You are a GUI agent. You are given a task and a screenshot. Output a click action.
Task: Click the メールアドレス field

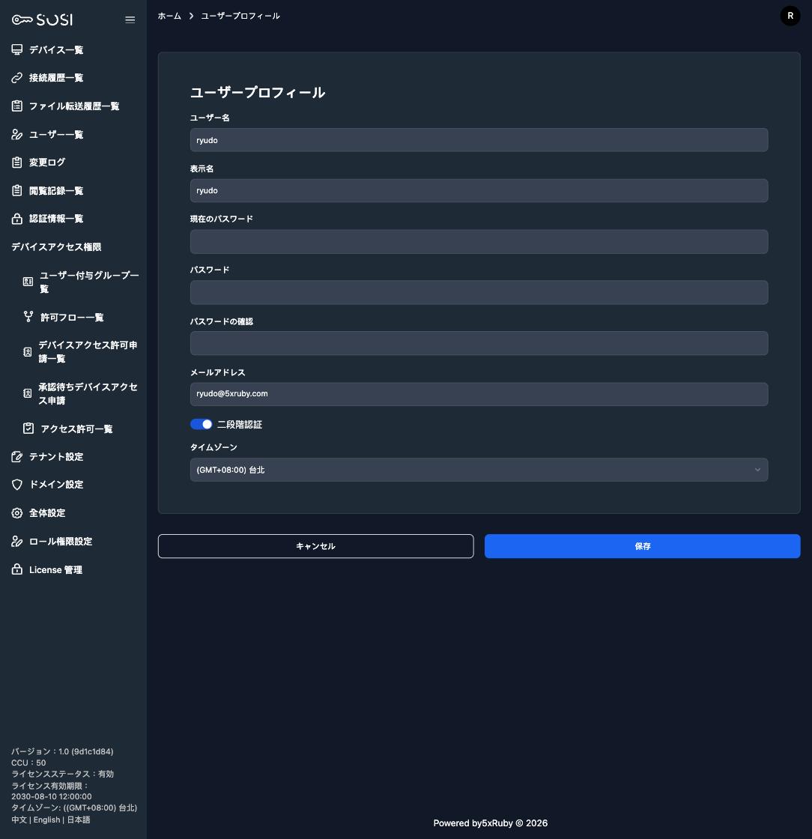479,394
